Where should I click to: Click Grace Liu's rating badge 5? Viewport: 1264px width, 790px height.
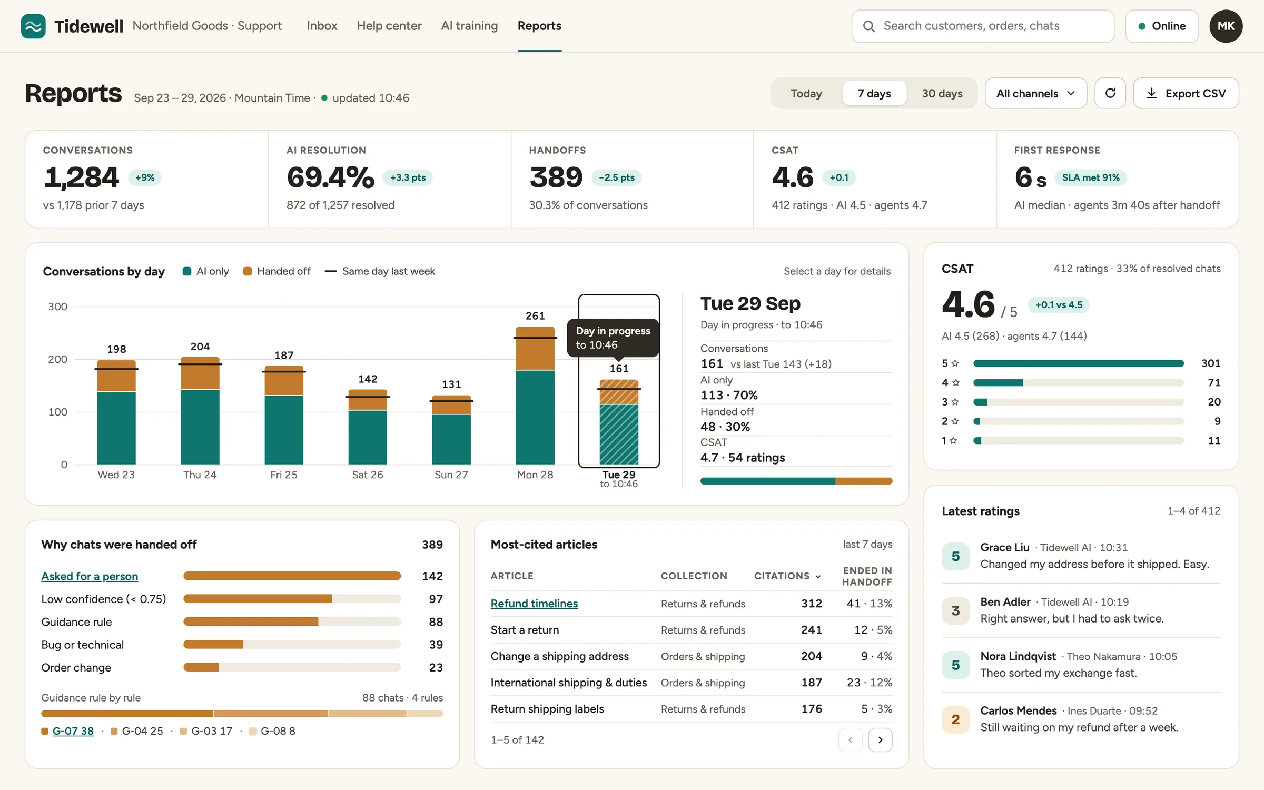(x=955, y=556)
